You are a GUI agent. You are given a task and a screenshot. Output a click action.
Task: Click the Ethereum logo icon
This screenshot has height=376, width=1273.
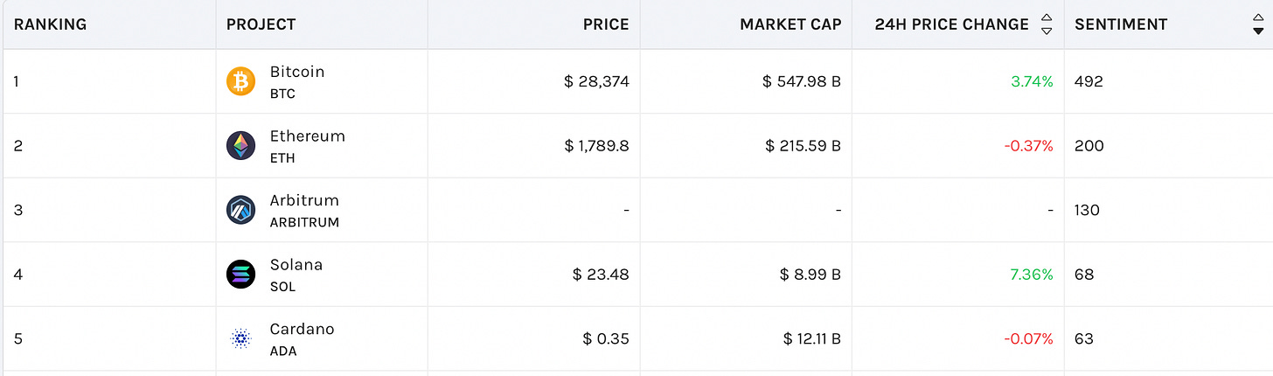click(240, 146)
